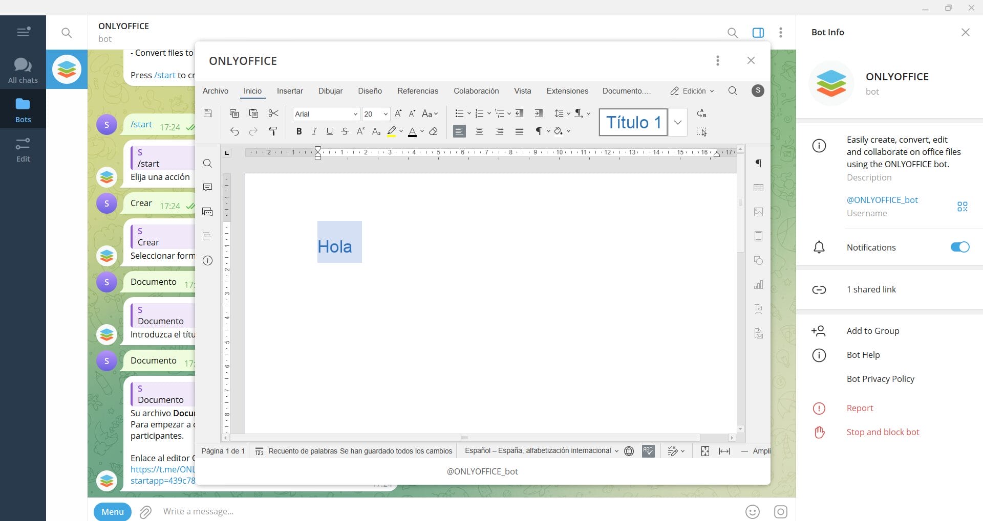983x521 pixels.
Task: Toggle Notifications switch in Bot Info
Action: [960, 247]
